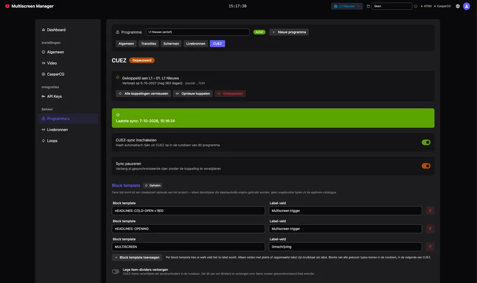The width and height of the screenshot is (477, 283).
Task: Open HEADLINES: OPENING block template field
Action: 188,229
